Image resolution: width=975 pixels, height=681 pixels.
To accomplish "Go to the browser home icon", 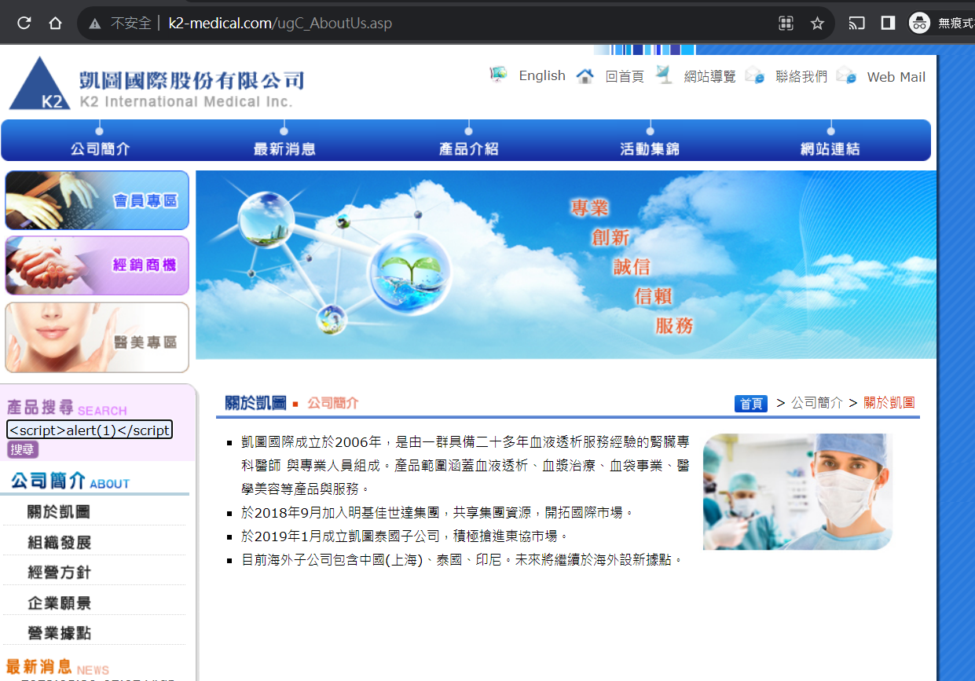I will (55, 23).
